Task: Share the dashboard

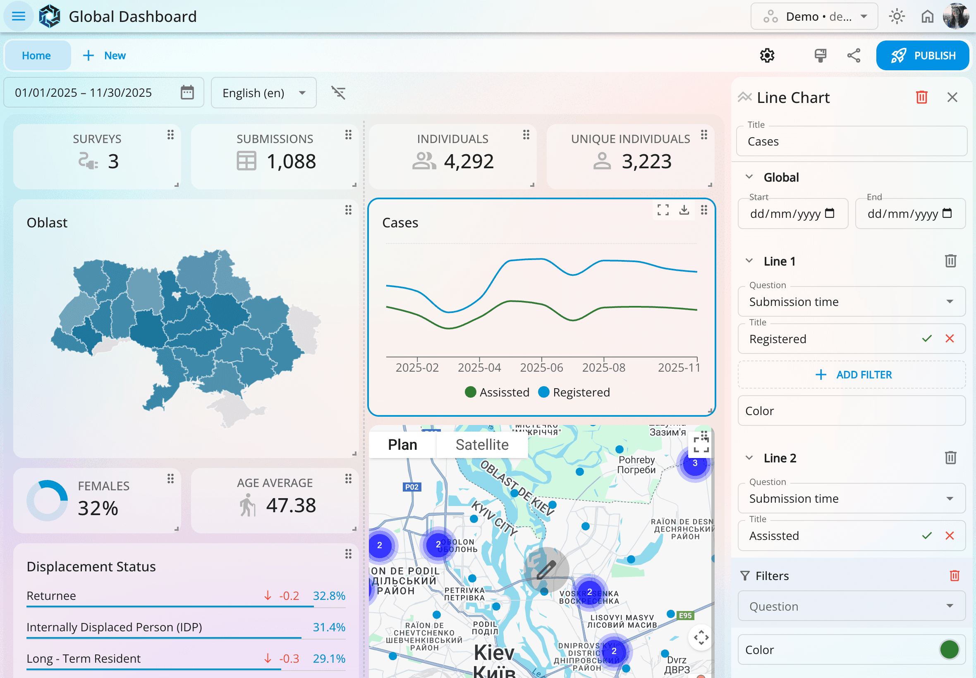Action: (x=853, y=55)
